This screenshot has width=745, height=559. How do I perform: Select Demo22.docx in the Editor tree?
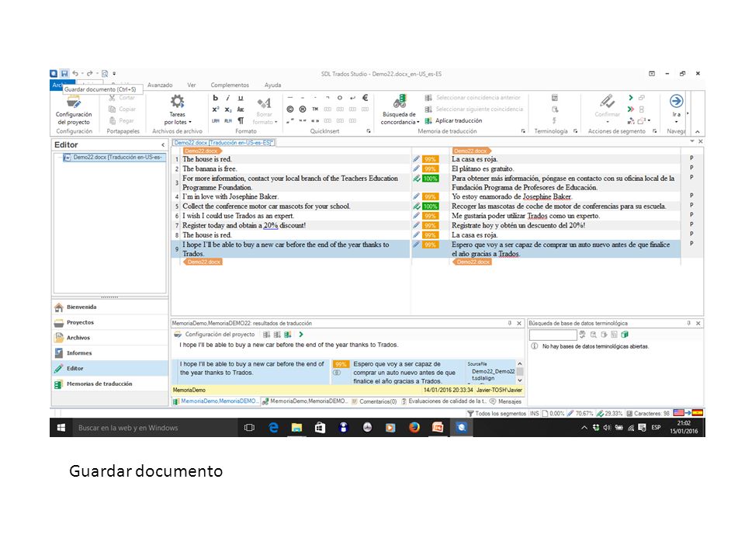pos(114,158)
